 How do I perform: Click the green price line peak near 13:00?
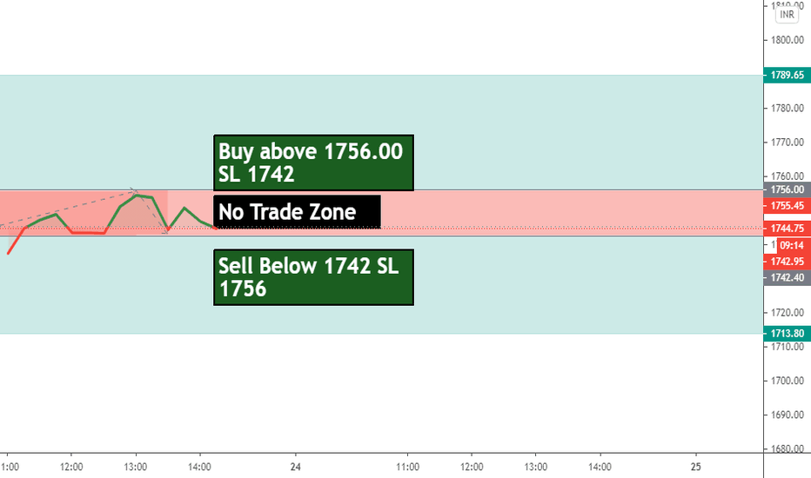(x=137, y=196)
